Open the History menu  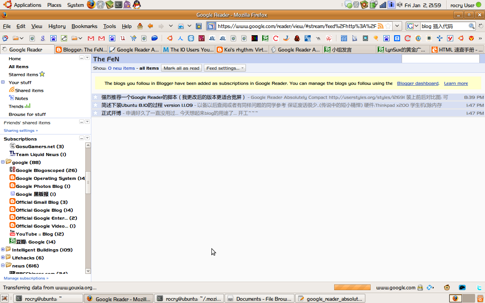point(57,26)
